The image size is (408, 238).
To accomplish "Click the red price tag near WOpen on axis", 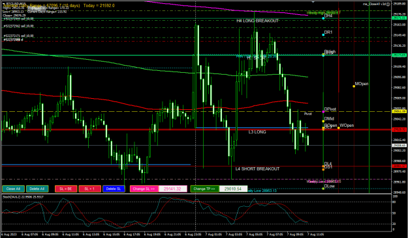I will point(400,129).
